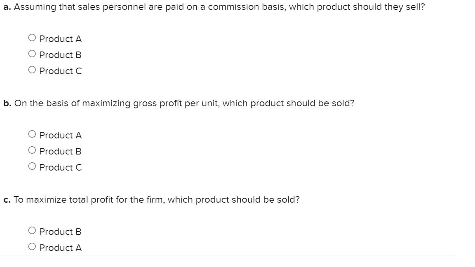This screenshot has width=475, height=267.
Task: Pick Product B radio button for question c
Action: (x=32, y=231)
